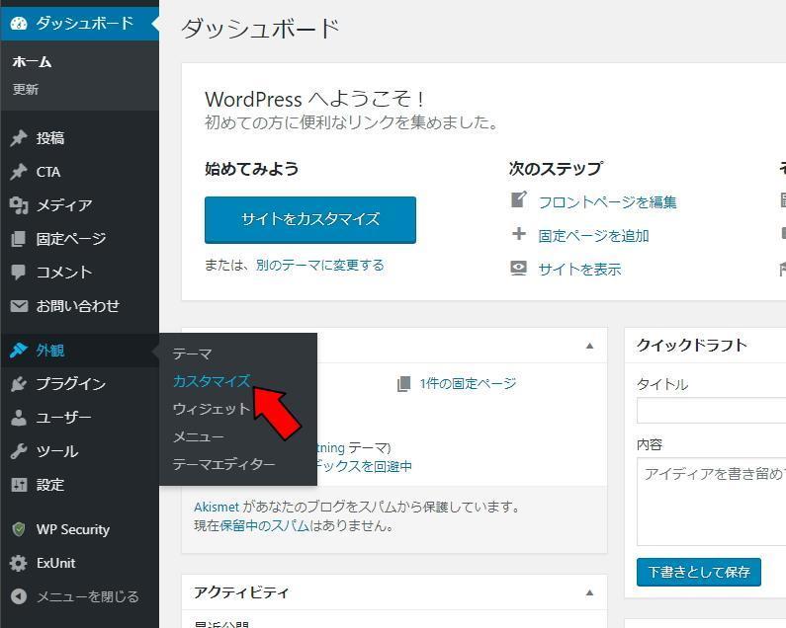Image resolution: width=786 pixels, height=628 pixels.
Task: Click the user icon beside ユーザー
Action: [x=19, y=418]
